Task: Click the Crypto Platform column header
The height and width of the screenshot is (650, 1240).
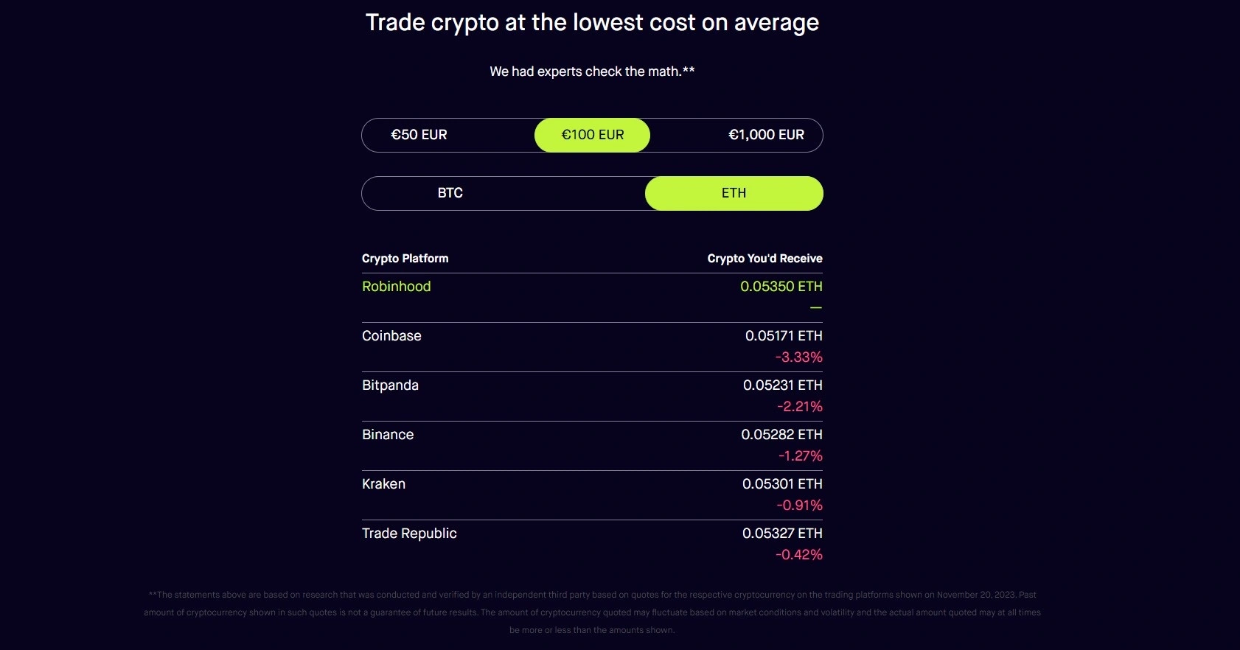Action: click(405, 259)
